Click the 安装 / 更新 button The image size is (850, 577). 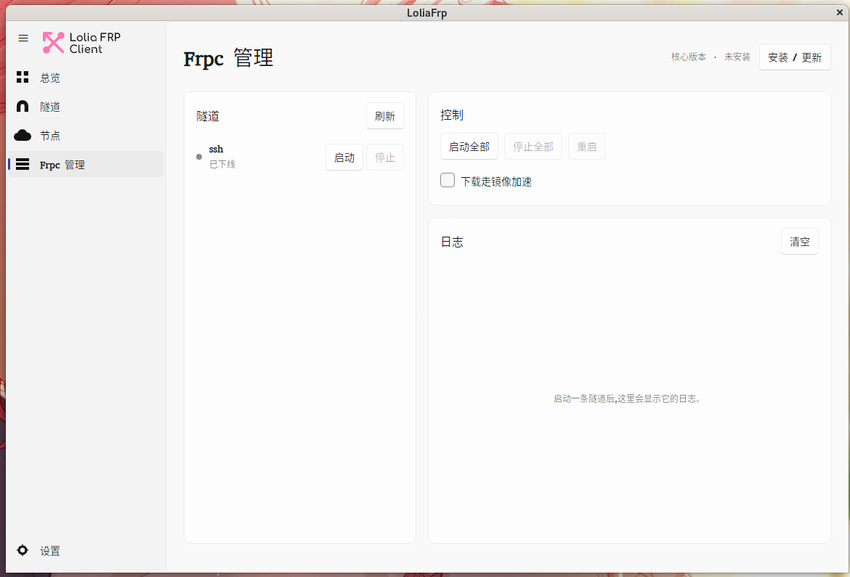point(795,57)
